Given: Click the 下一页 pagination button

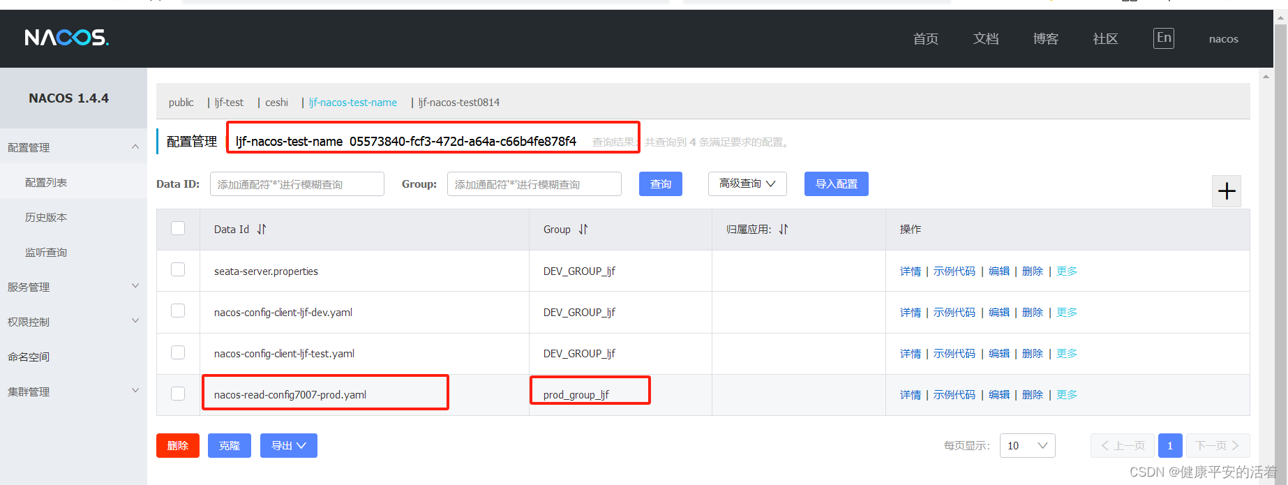Looking at the screenshot, I should (1218, 445).
